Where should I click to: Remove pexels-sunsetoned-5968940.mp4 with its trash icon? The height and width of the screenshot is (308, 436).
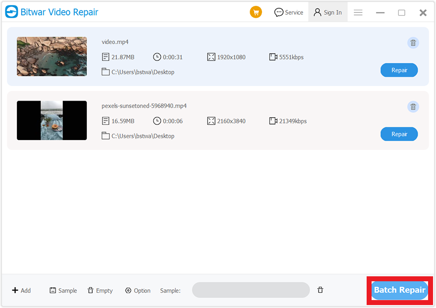[413, 106]
